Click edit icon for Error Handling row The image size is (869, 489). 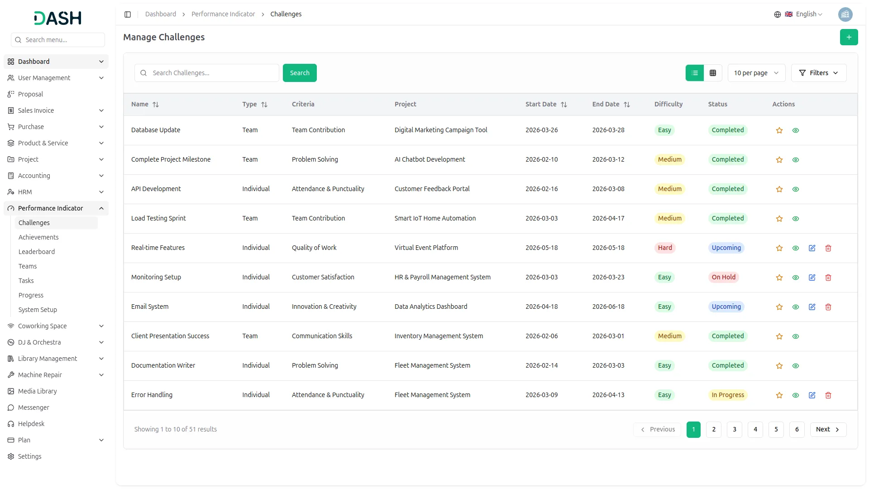tap(812, 395)
